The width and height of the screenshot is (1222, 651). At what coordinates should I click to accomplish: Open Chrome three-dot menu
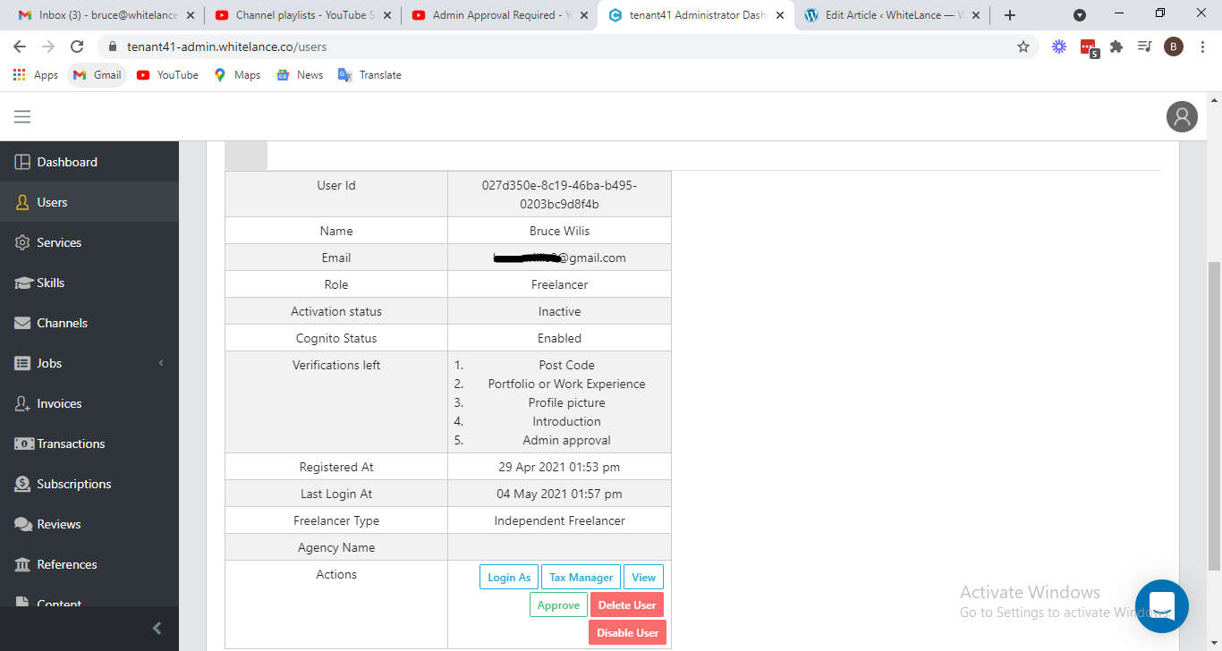pyautogui.click(x=1201, y=46)
